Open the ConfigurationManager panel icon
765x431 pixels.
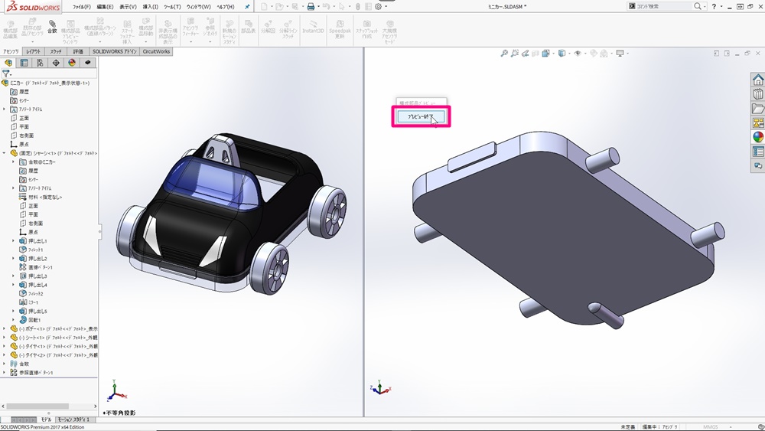click(40, 63)
